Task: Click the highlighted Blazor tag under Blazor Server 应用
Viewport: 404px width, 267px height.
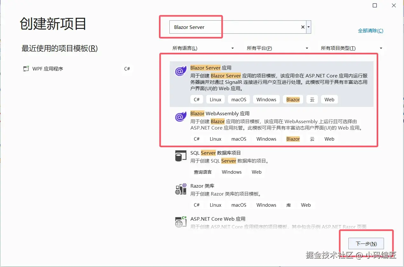Action: (293, 99)
